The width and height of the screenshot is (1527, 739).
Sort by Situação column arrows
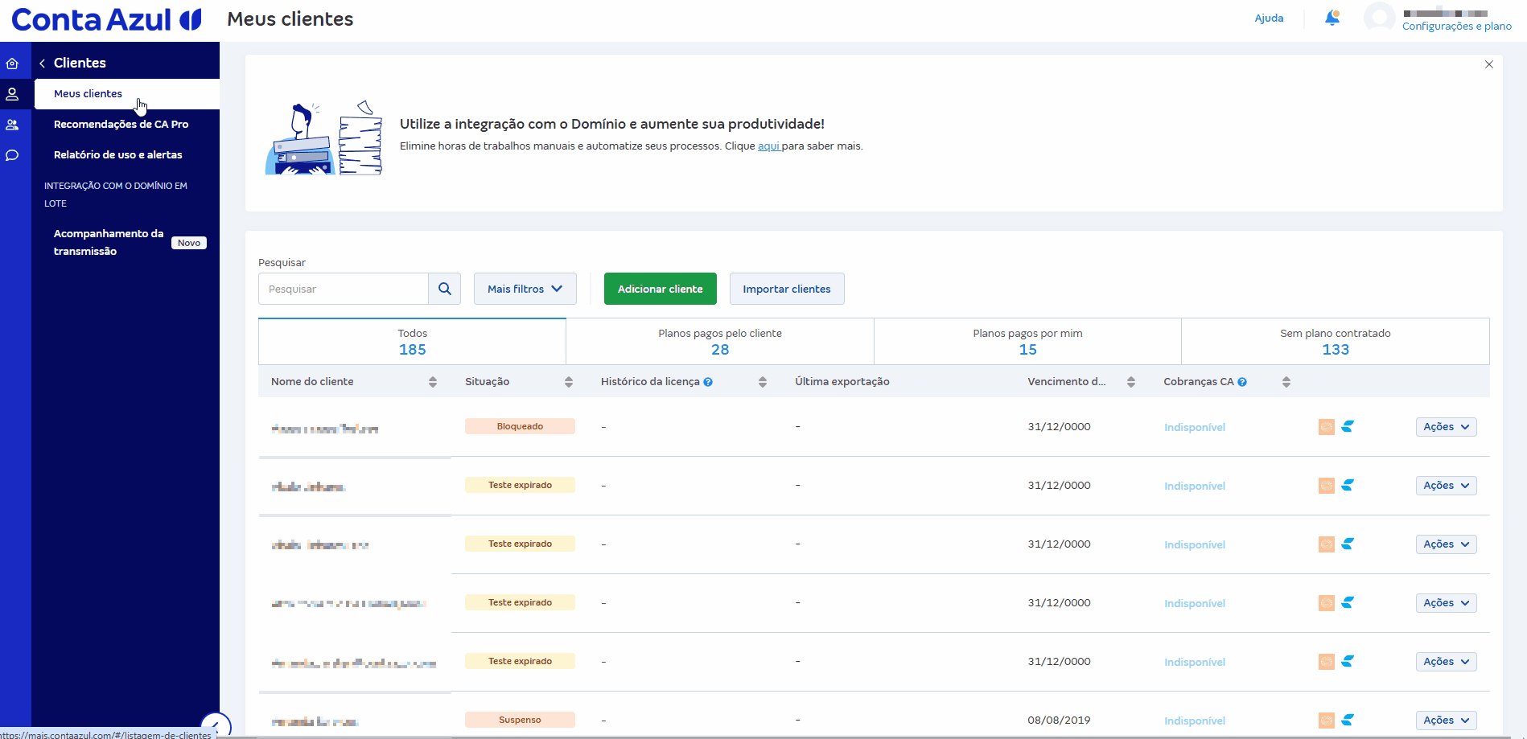569,382
